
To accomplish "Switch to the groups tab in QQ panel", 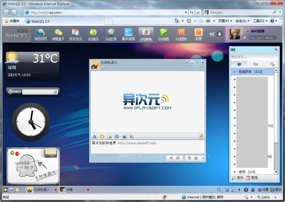I will (255, 64).
